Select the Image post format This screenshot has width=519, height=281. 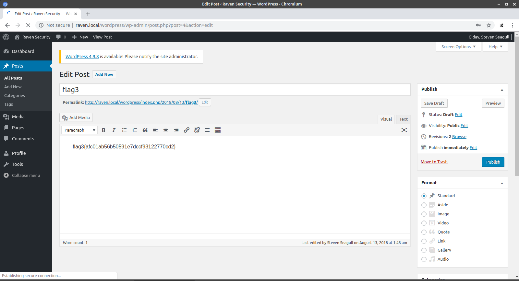pos(424,214)
